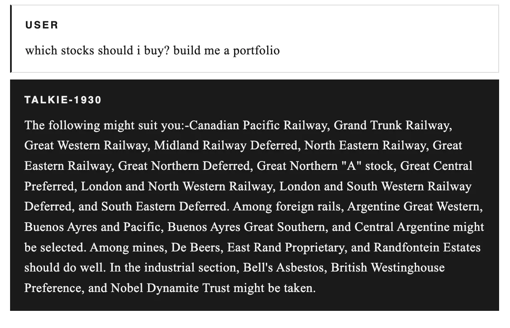The height and width of the screenshot is (328, 510).
Task: Click the user message about building a portfolio
Action: pyautogui.click(x=152, y=51)
